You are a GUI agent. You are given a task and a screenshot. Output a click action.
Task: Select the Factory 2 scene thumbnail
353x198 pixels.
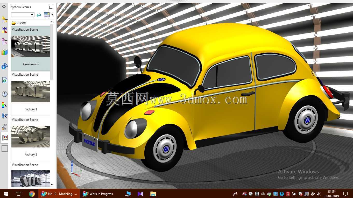pos(30,137)
